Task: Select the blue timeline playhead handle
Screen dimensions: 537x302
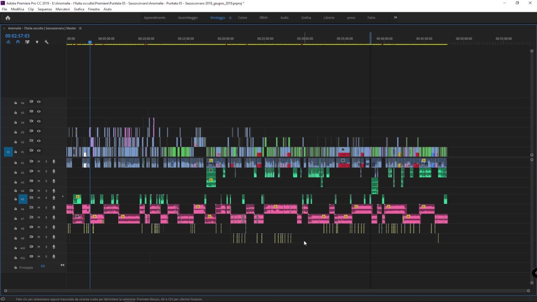Action: point(90,42)
